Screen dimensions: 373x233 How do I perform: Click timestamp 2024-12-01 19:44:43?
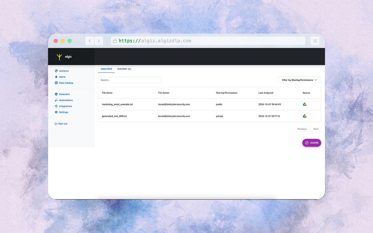click(x=270, y=104)
